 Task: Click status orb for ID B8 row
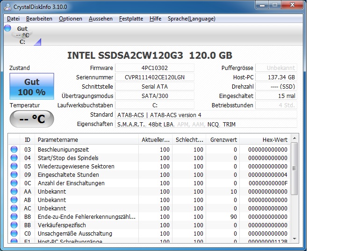pos(14,216)
